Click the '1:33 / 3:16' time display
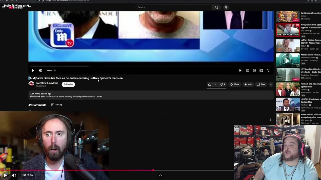321x180 pixels. pyautogui.click(x=27, y=175)
